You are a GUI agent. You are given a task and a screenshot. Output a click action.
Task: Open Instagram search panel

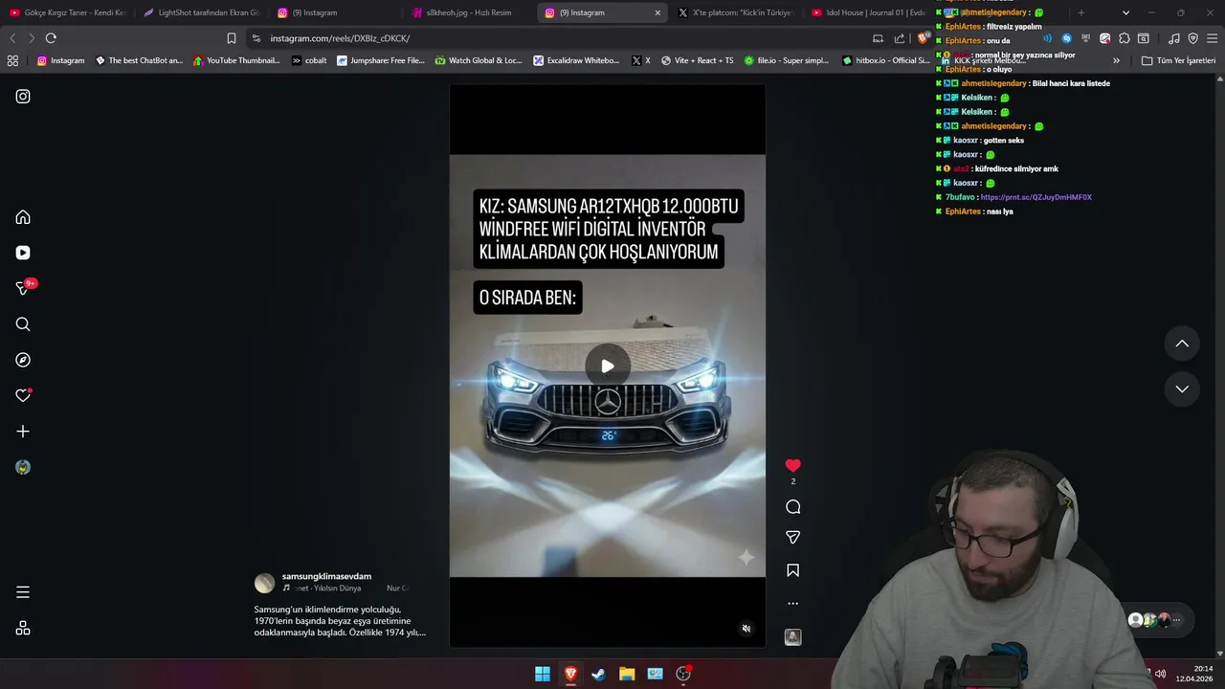[x=23, y=324]
